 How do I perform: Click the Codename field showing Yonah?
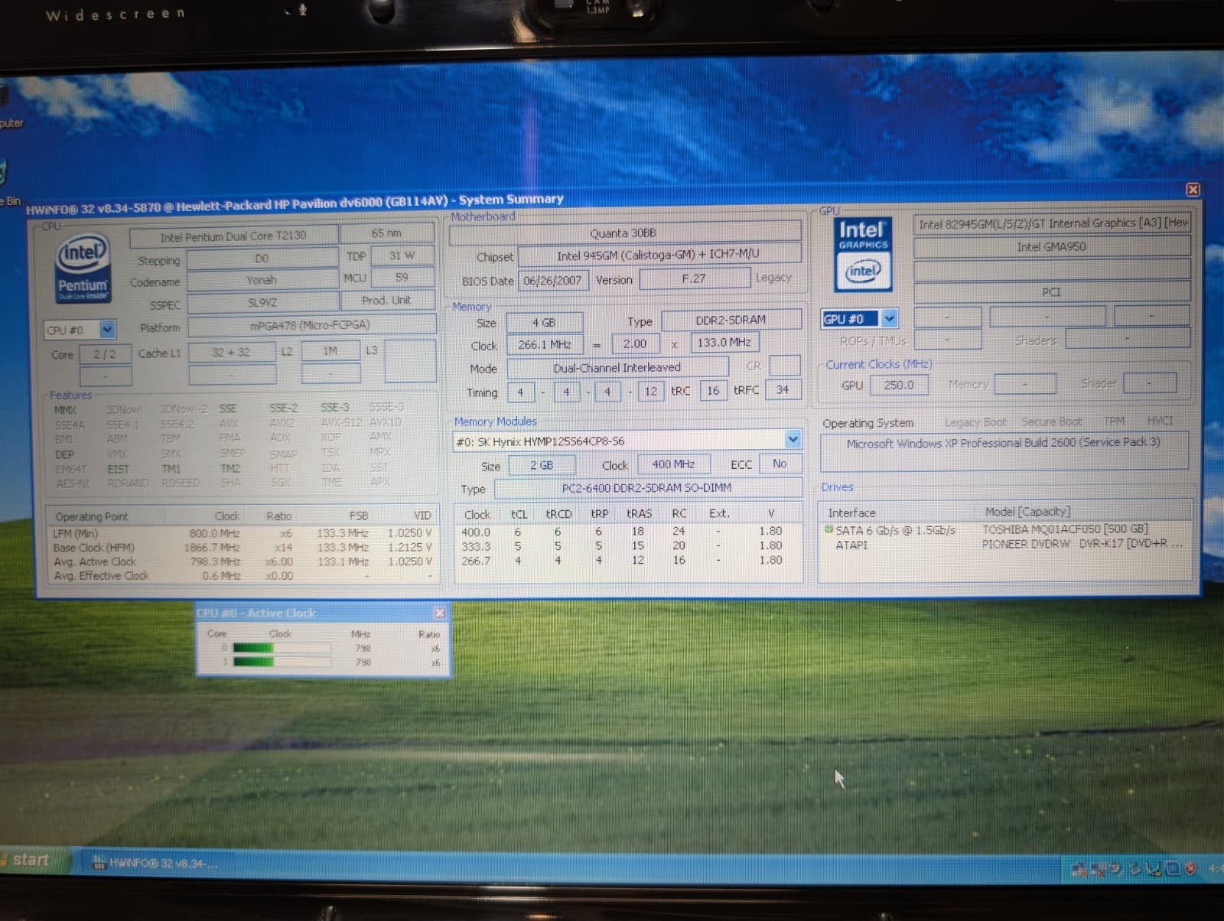262,280
